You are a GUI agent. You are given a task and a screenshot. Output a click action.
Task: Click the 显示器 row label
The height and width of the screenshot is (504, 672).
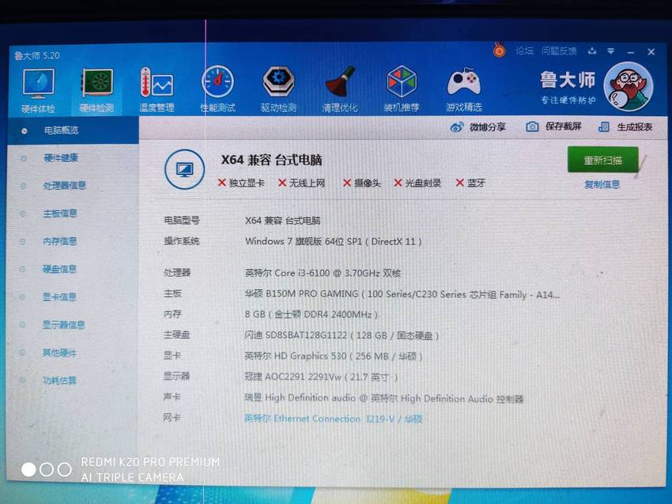176,375
